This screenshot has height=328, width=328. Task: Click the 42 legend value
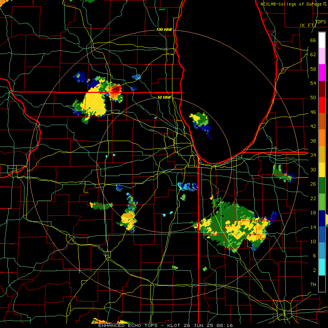click(313, 126)
